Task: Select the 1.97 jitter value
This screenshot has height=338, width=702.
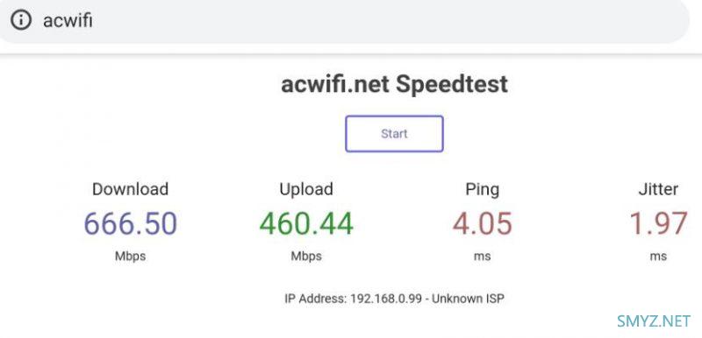Action: [x=659, y=223]
